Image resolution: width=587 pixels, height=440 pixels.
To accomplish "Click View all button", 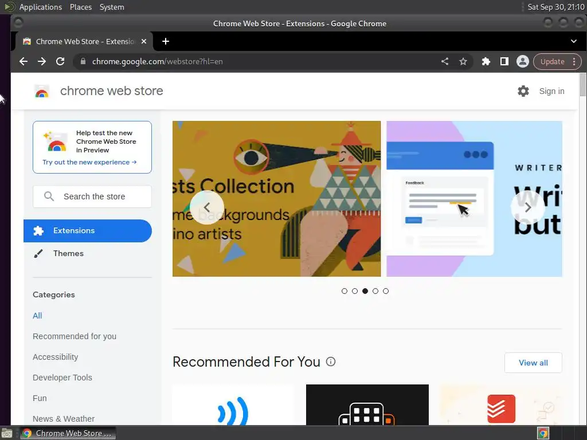I will [x=533, y=363].
